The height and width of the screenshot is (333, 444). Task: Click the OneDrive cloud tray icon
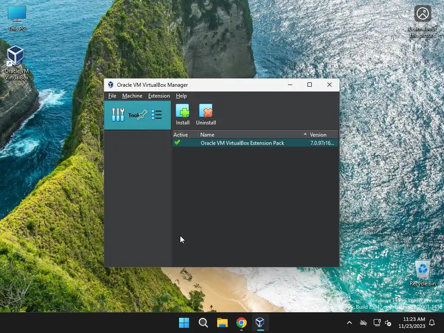click(x=363, y=323)
